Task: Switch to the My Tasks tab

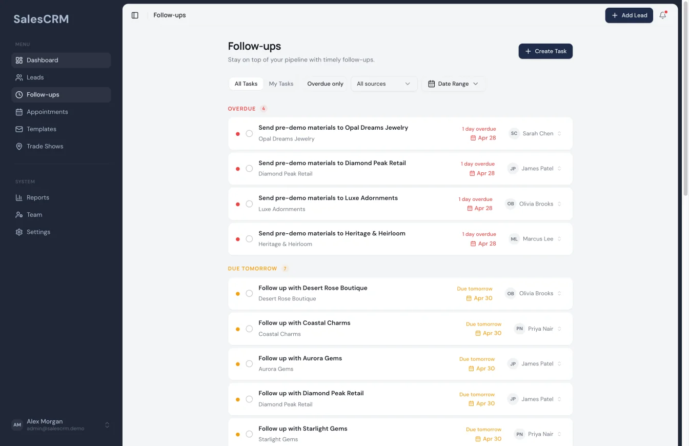Action: click(281, 83)
